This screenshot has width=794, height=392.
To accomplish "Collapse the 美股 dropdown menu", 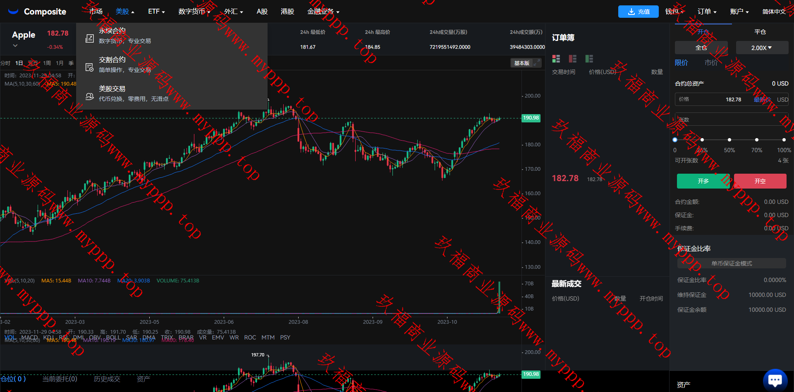I will pyautogui.click(x=125, y=12).
